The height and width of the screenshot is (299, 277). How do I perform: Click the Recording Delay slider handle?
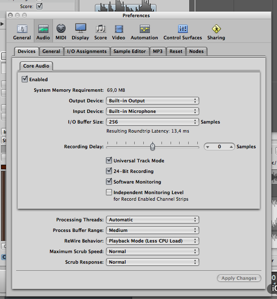tap(152, 146)
